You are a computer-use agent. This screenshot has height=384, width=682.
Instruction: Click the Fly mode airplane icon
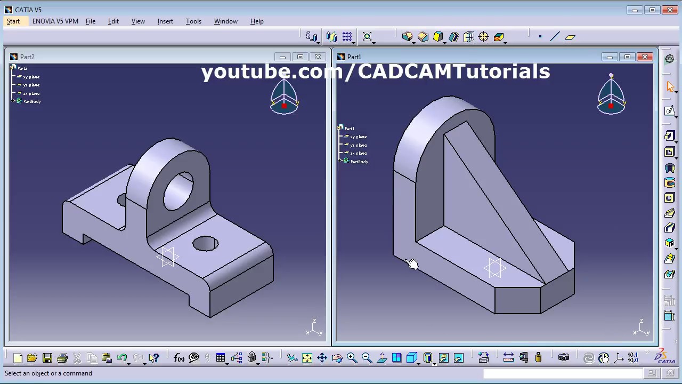[292, 358]
